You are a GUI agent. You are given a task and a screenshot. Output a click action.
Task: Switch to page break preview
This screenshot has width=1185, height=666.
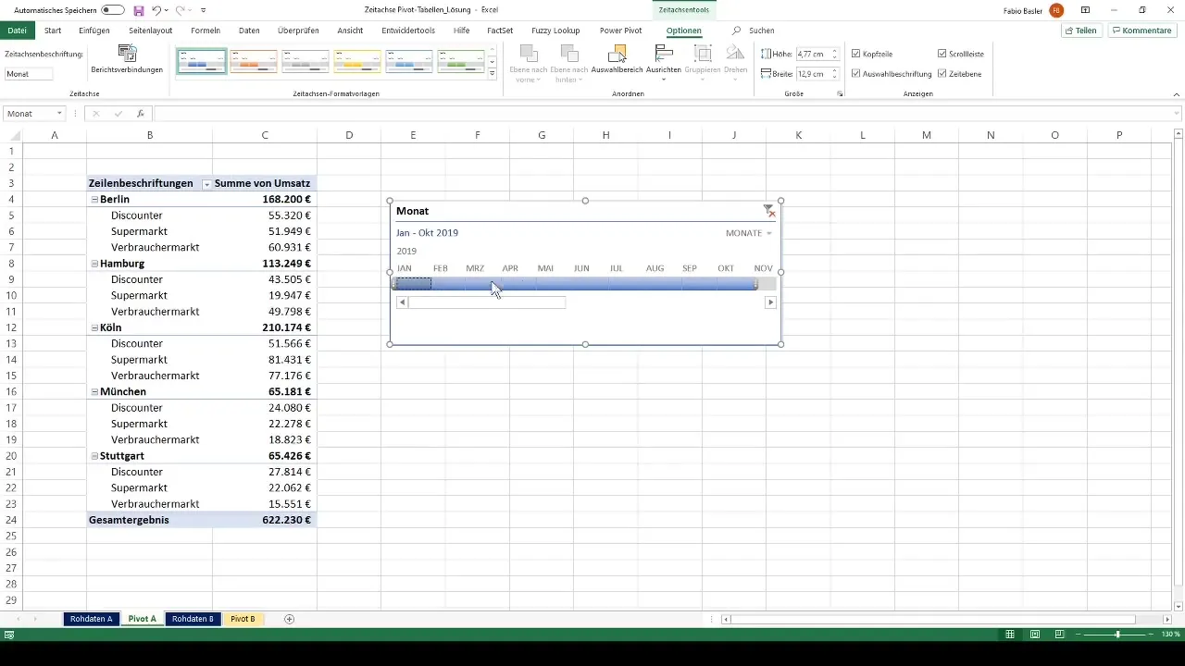[1059, 635]
